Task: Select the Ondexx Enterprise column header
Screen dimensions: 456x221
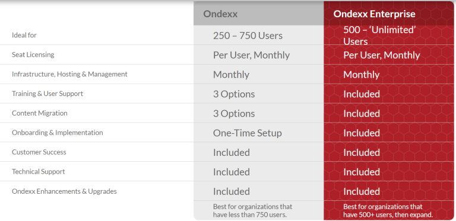Action: pos(374,14)
